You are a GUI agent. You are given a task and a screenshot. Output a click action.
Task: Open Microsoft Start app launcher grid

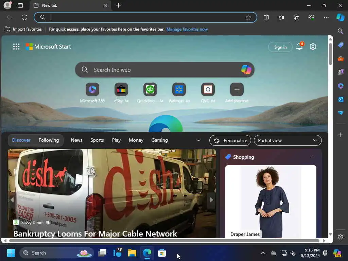(16, 47)
